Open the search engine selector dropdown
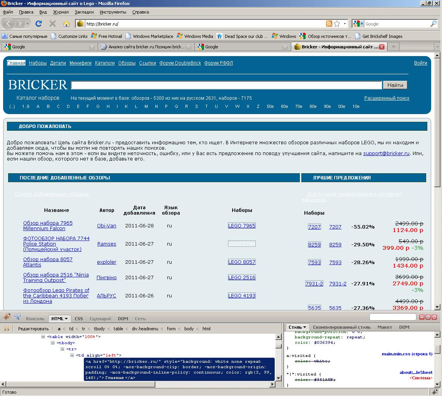The height and width of the screenshot is (396, 442). pyautogui.click(x=358, y=24)
